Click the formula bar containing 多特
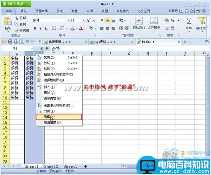 point(129,48)
